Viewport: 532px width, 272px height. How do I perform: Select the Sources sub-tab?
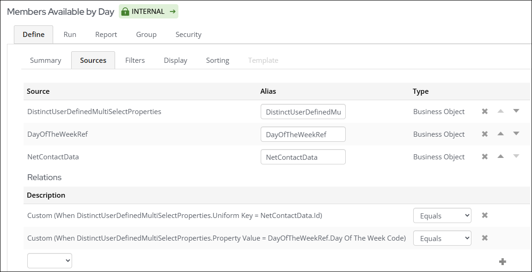point(93,60)
